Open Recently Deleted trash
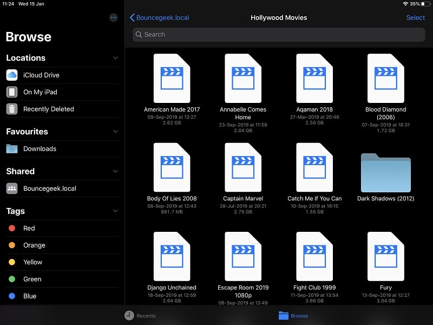Screen dimensions: 433x325 62,109
